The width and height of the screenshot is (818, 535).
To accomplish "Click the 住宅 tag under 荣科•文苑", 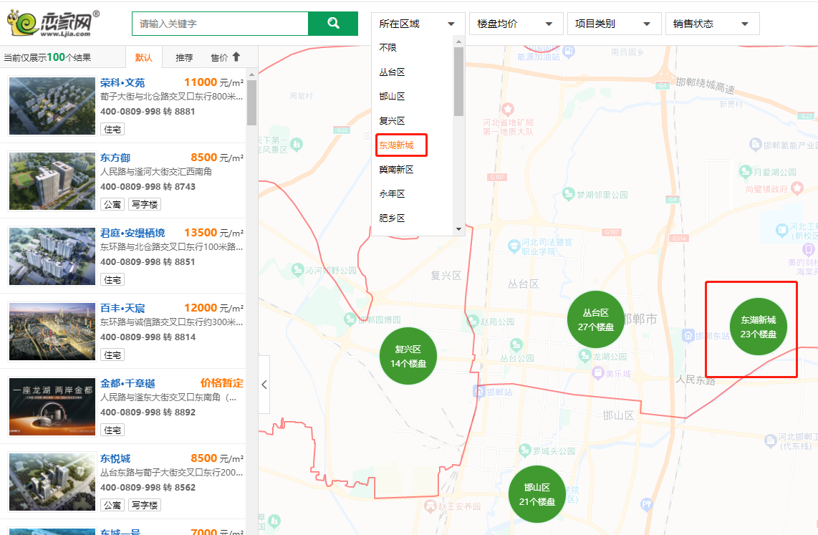I will pyautogui.click(x=112, y=130).
